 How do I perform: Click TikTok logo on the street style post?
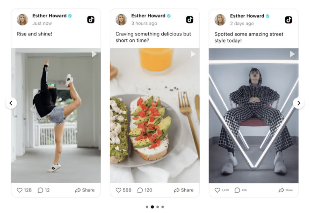coord(288,20)
